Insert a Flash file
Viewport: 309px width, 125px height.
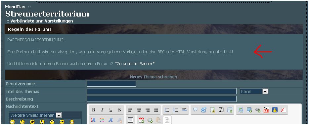(x=284, y=110)
